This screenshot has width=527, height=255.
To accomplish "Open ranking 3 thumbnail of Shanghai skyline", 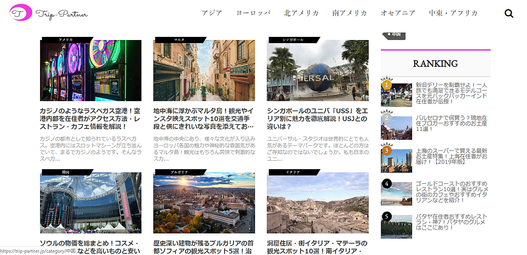I will (396, 161).
